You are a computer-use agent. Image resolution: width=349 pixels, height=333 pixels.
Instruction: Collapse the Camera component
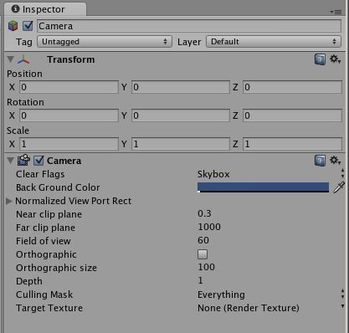(10, 161)
